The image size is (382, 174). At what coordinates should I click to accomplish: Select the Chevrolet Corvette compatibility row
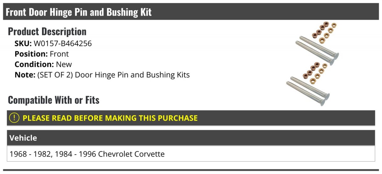click(191, 154)
